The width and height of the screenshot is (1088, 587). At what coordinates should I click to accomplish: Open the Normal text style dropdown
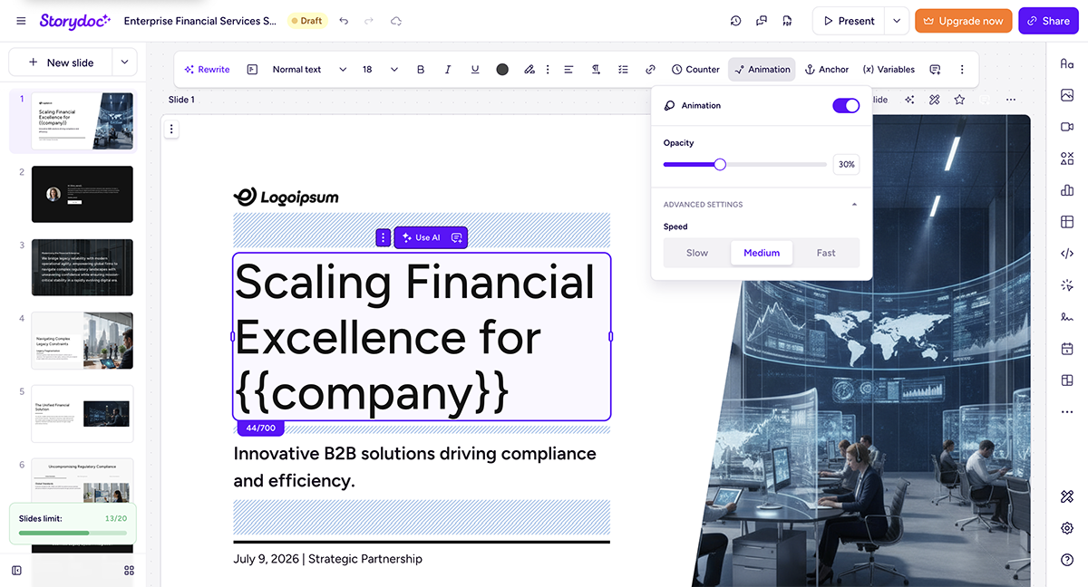309,69
